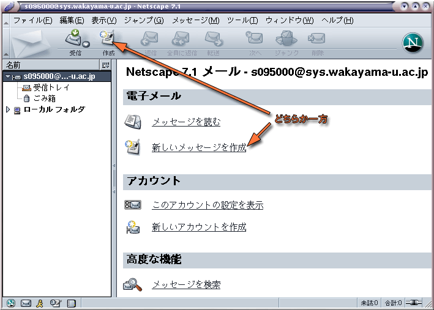Click the メッセージを読む link
The image size is (434, 310).
coord(186,122)
